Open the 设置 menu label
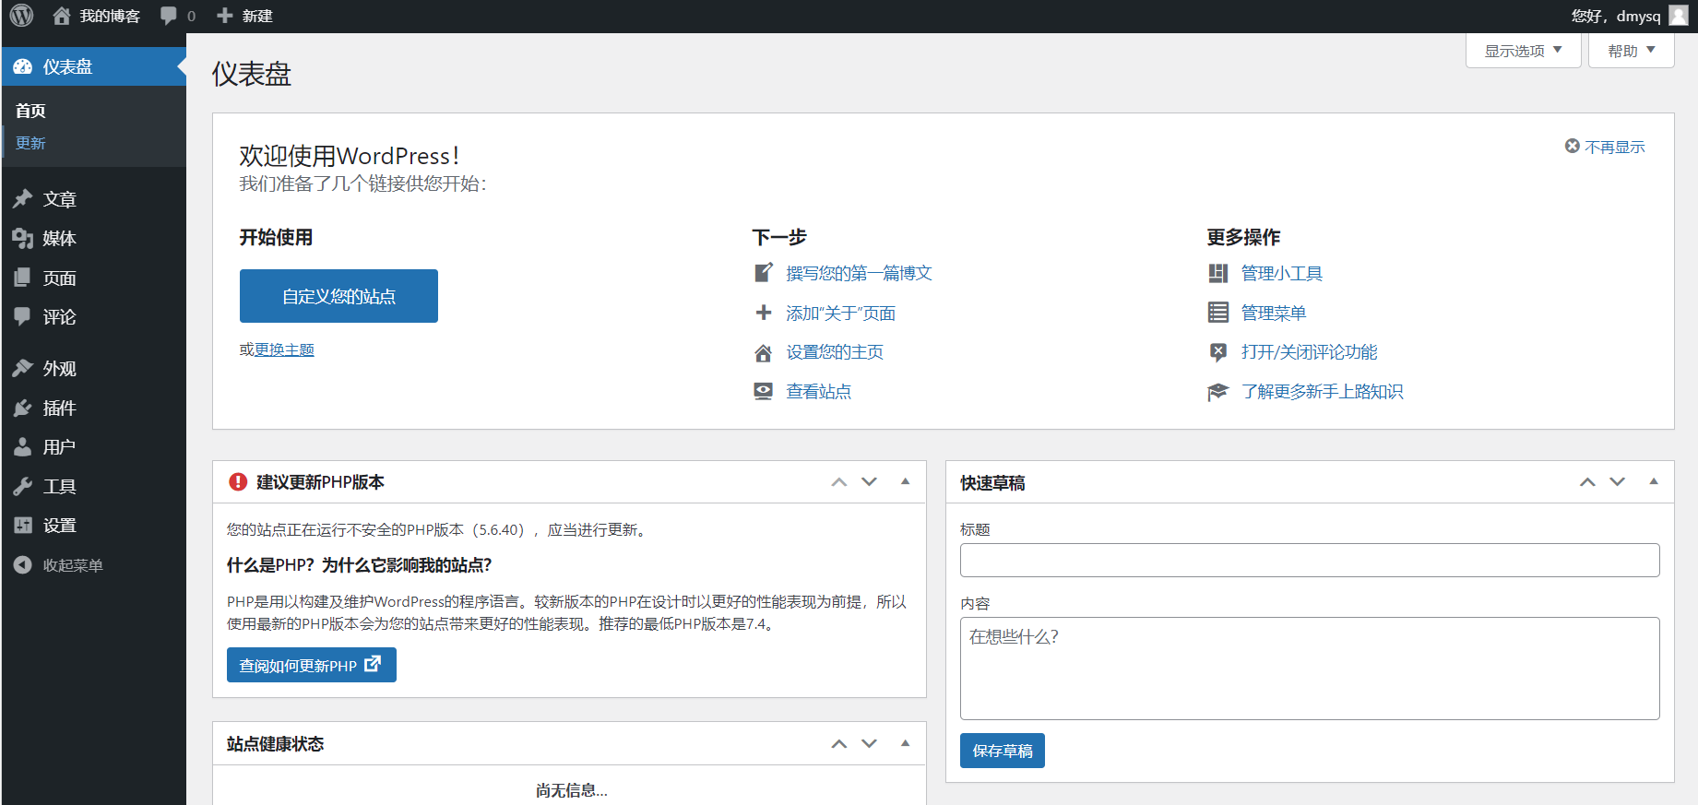The width and height of the screenshot is (1698, 805). 60,526
